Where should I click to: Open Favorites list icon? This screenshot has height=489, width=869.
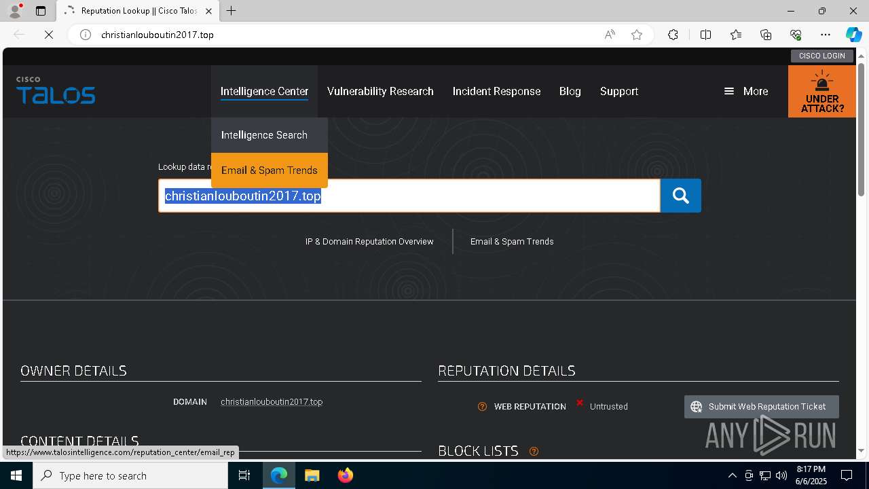736,35
